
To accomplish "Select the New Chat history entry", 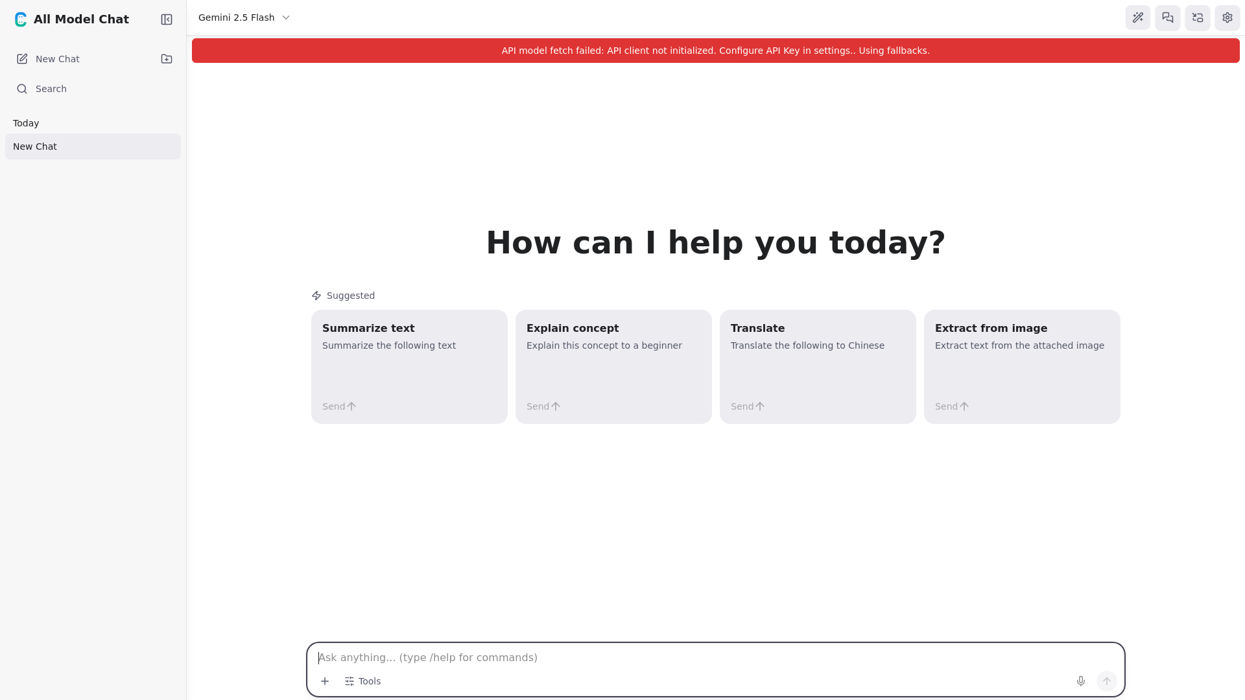I will (x=93, y=146).
